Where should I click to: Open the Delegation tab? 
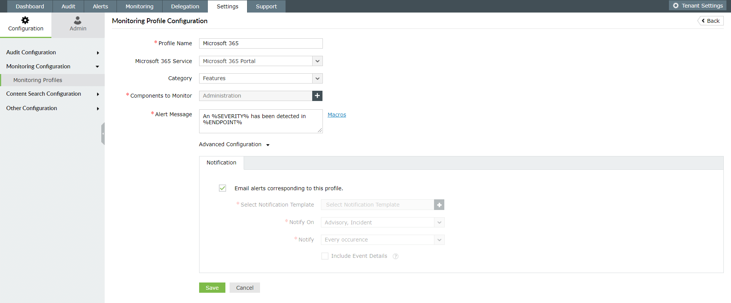[x=185, y=6]
